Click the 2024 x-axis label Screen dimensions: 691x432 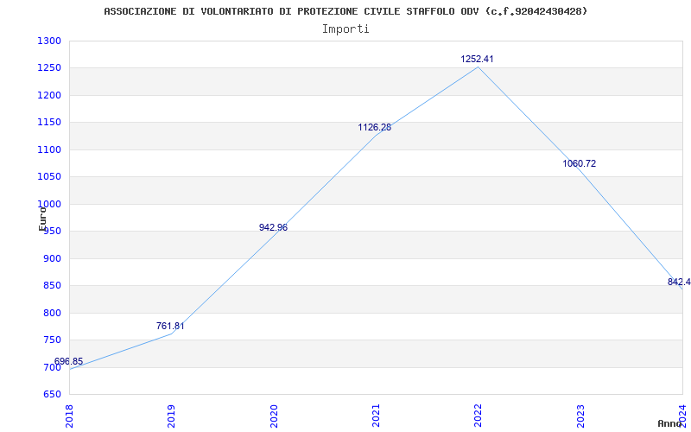click(x=682, y=416)
